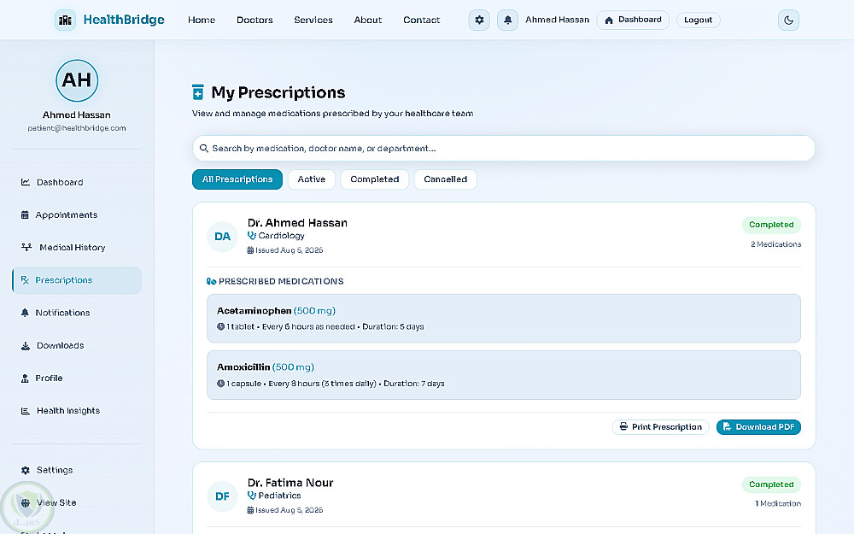
Task: Filter by Active prescriptions
Action: point(312,179)
